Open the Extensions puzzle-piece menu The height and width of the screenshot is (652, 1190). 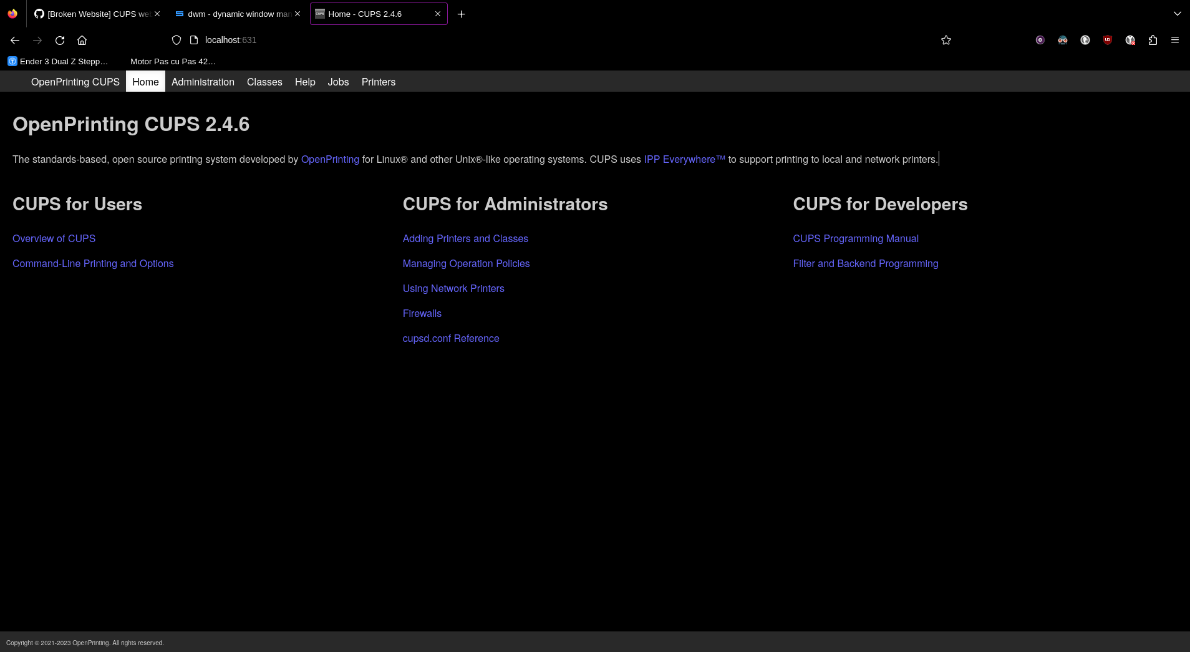(1153, 40)
